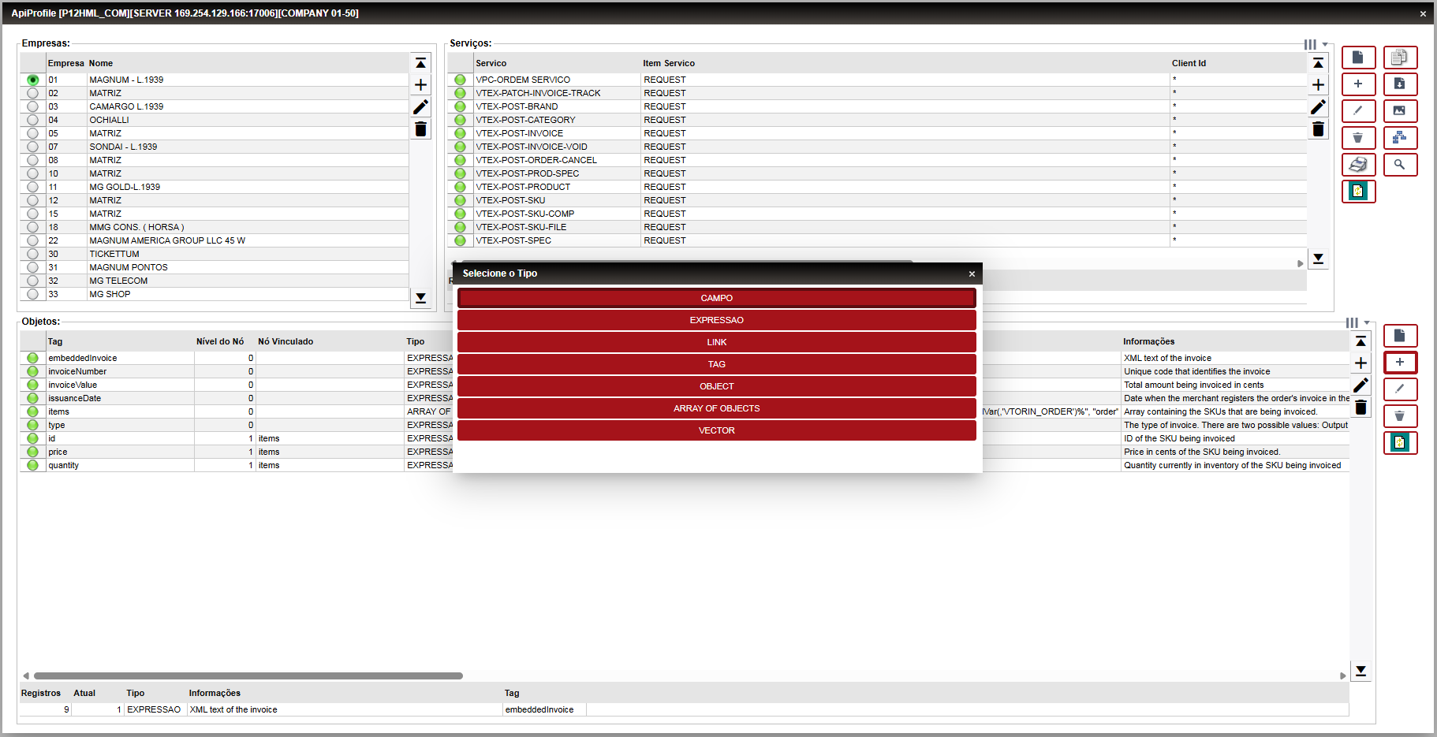Edit selected row in Objetos grid
The height and width of the screenshot is (737, 1437).
click(x=1360, y=385)
